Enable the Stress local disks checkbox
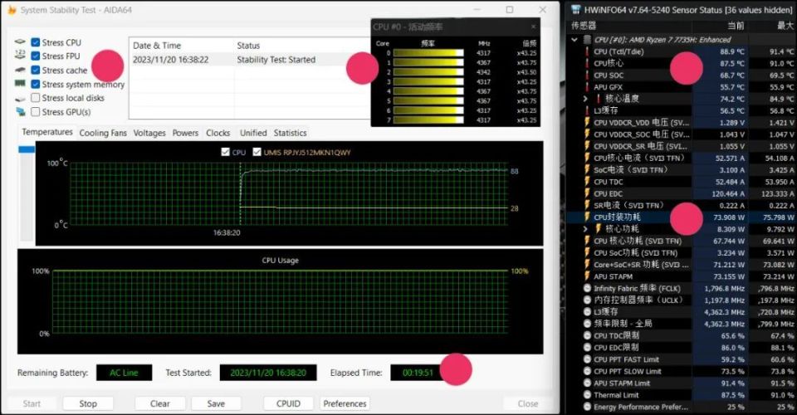This screenshot has height=415, width=797. (x=36, y=98)
